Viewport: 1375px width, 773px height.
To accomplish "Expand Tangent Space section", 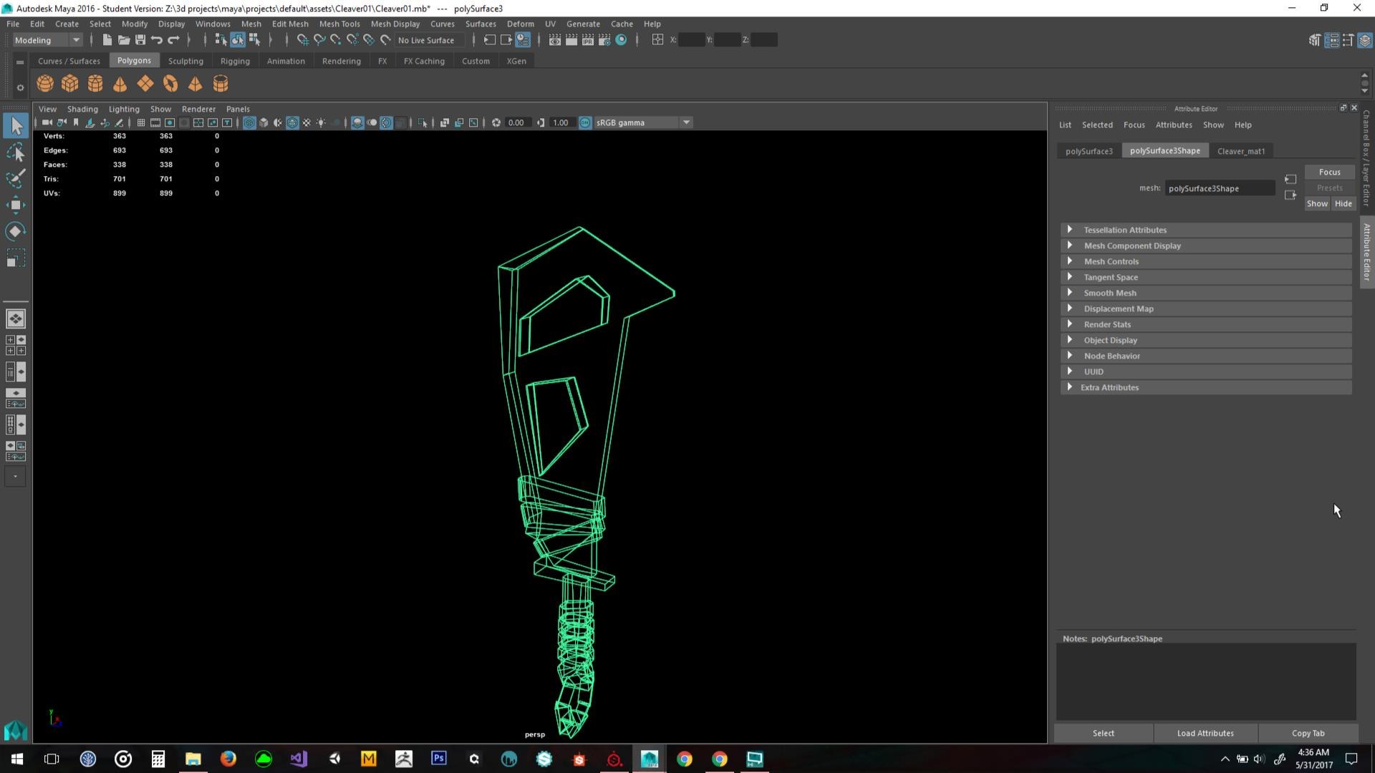I will [x=1206, y=277].
